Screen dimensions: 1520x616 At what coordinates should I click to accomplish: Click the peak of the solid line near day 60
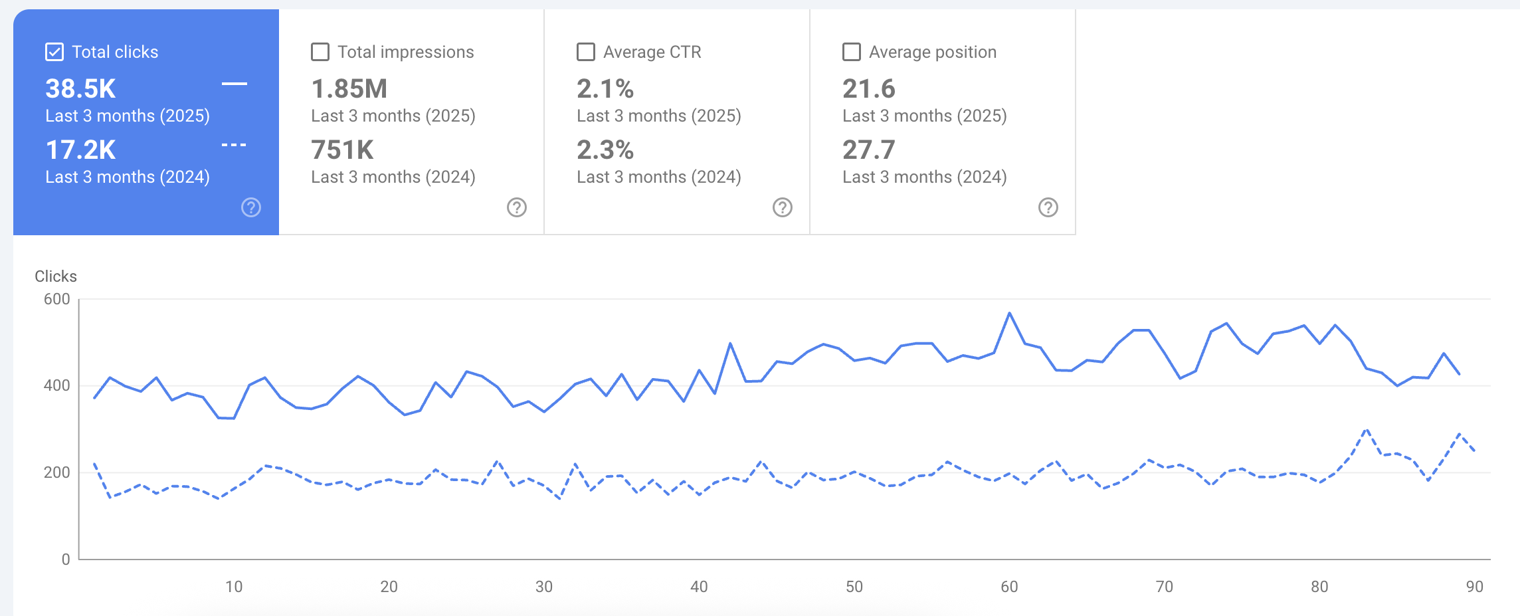coord(1010,313)
